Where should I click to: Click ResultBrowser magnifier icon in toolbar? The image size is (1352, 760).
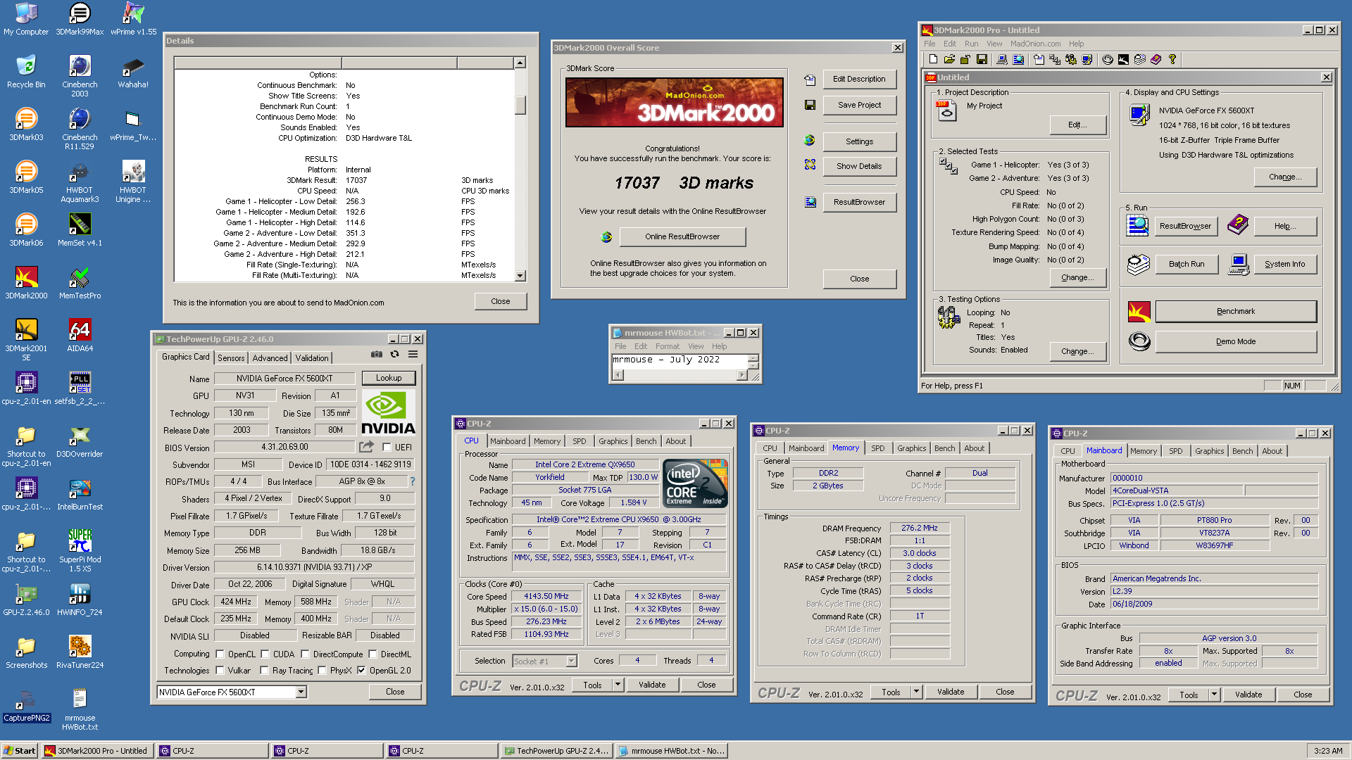(x=1018, y=60)
